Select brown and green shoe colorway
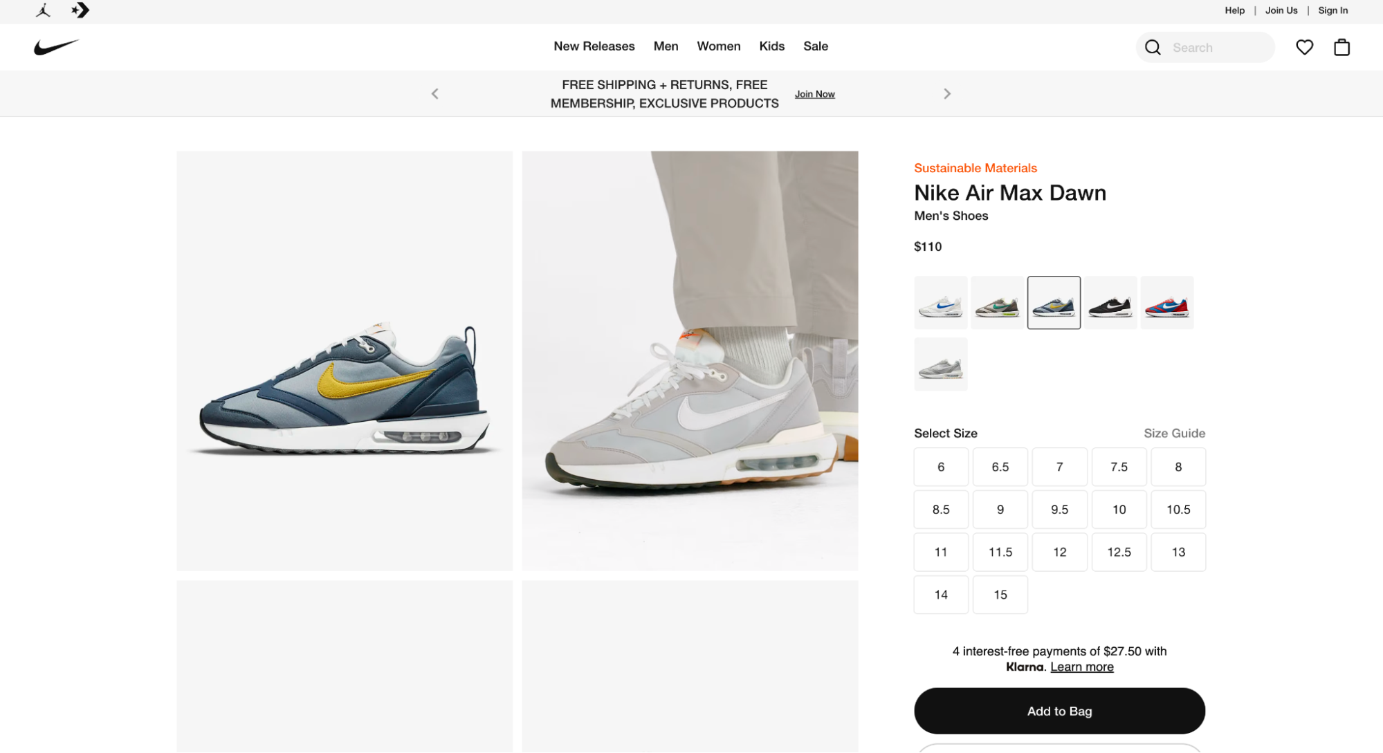Viewport: 1383px width, 753px height. [997, 303]
